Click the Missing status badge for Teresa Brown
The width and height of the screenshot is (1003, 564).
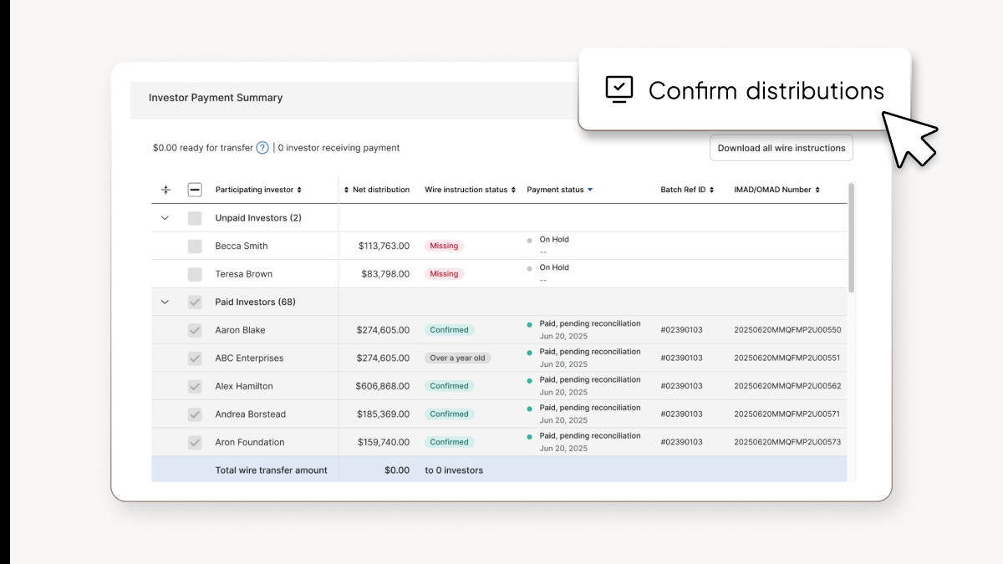point(444,273)
